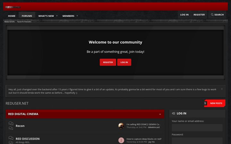The height and width of the screenshot is (144, 231).
Task: Open the Members tab
Action: (x=68, y=16)
